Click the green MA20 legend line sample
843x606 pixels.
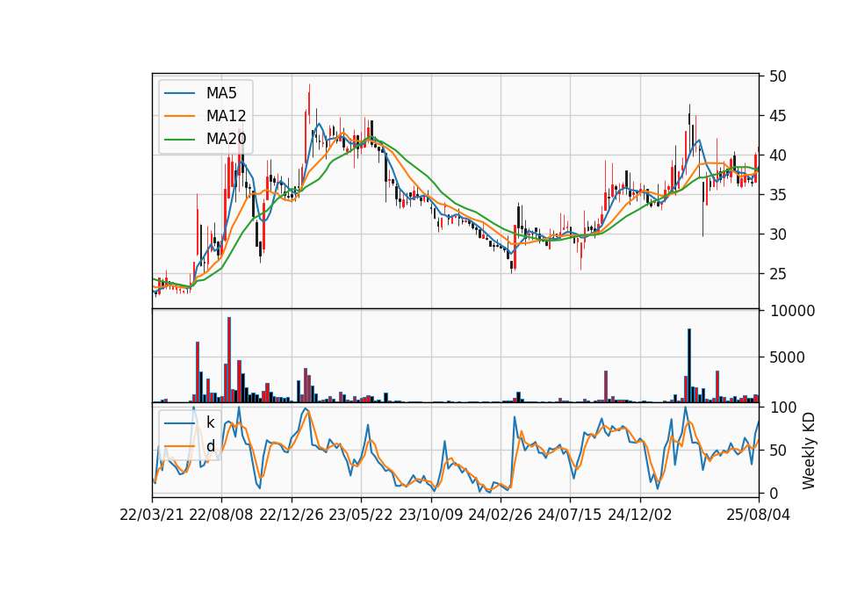[x=179, y=140]
